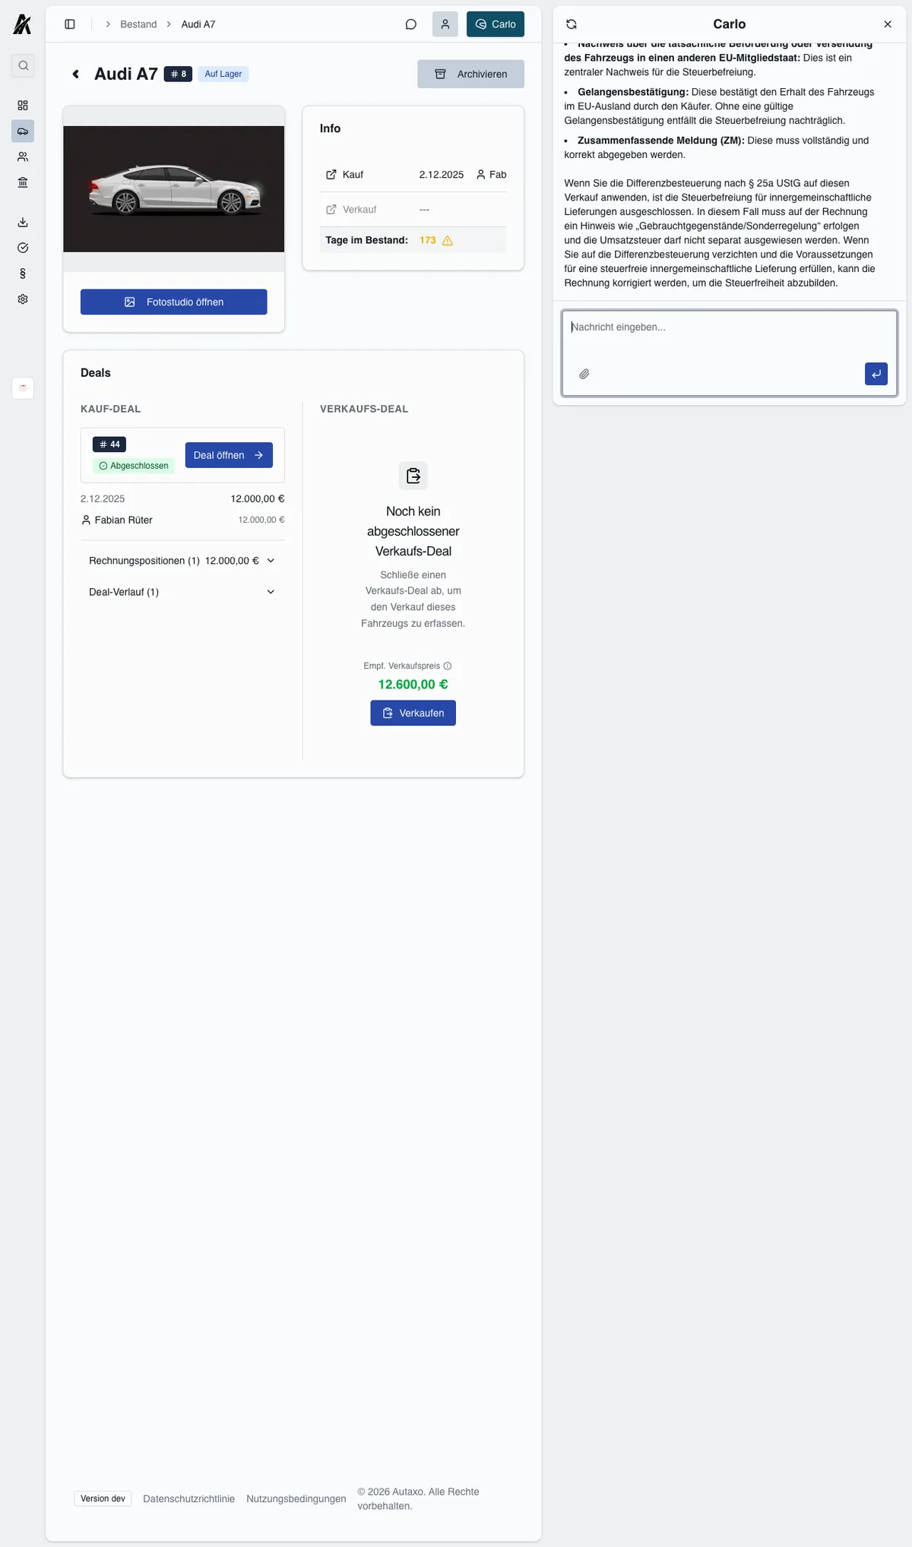Open the contacts people icon in sidebar
This screenshot has height=1547, width=912.
tap(23, 157)
